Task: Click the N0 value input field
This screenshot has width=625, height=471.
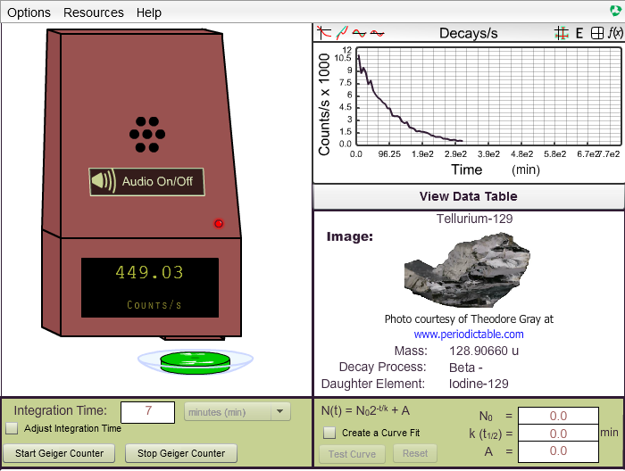Action: point(558,416)
